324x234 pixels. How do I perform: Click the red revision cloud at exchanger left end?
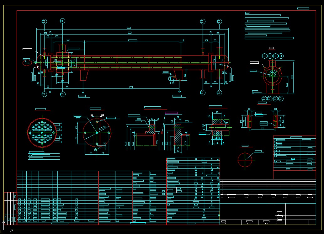(27, 62)
